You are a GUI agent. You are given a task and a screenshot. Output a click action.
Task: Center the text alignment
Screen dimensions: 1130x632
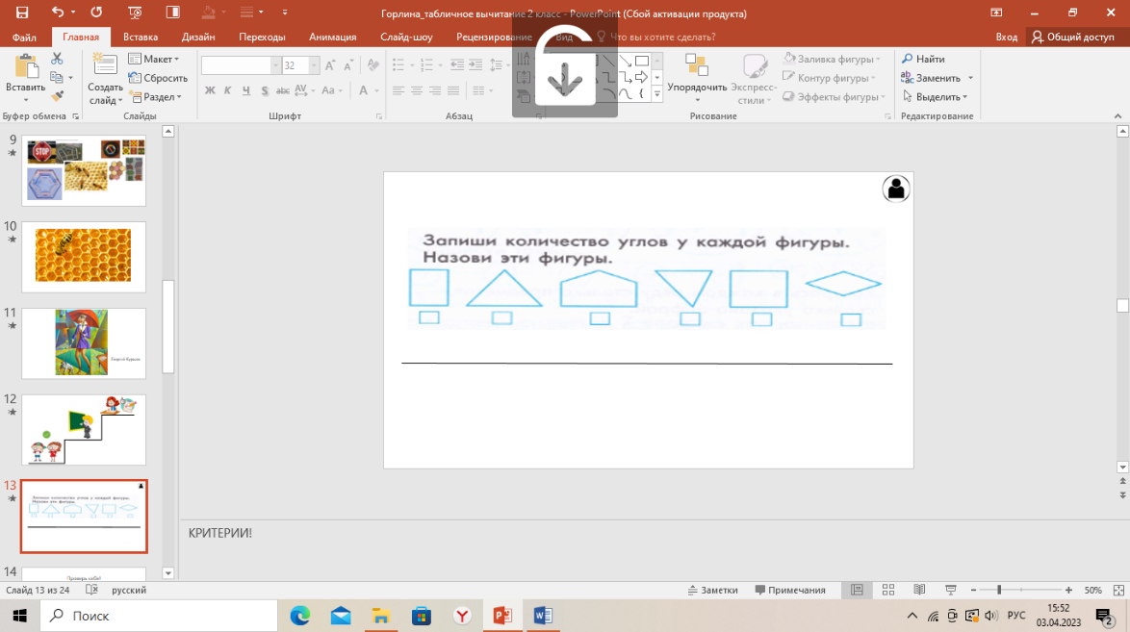click(417, 90)
